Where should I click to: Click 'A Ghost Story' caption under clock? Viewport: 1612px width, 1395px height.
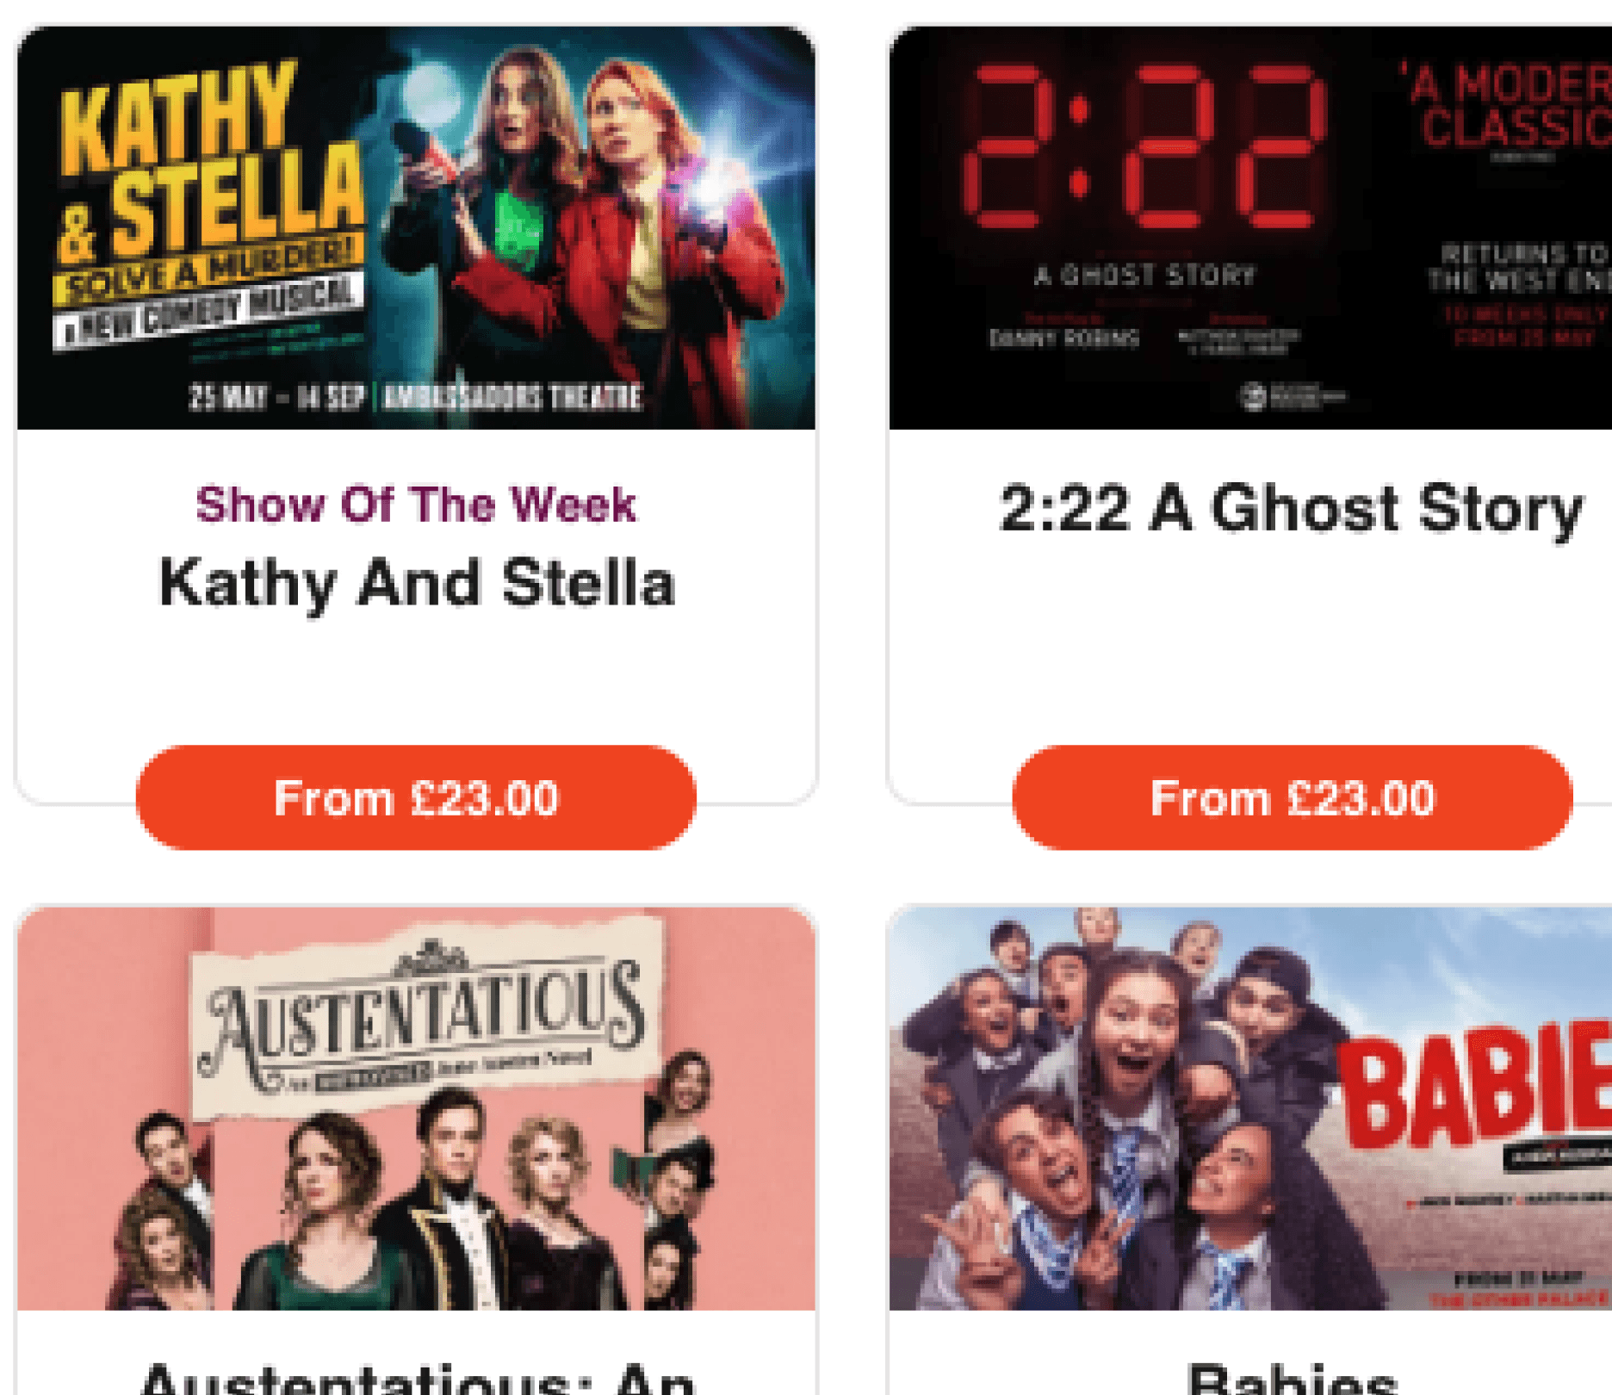click(1144, 276)
